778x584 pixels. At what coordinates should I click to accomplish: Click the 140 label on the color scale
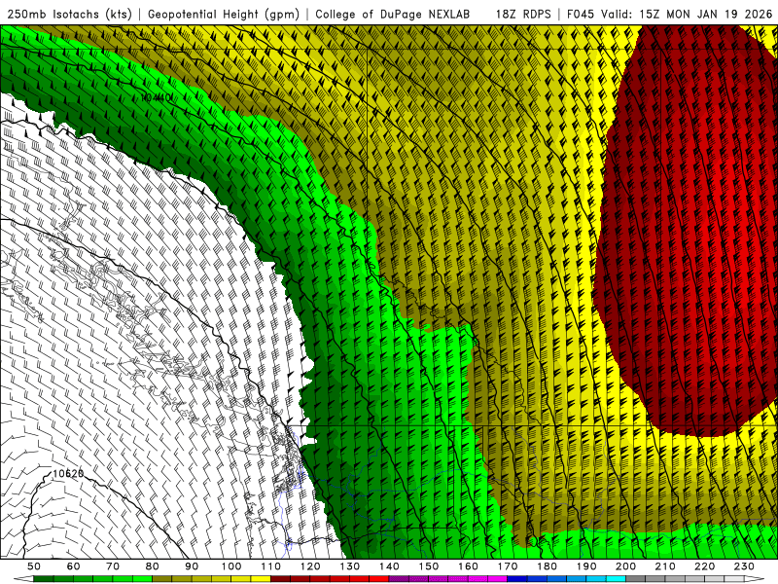[389, 566]
